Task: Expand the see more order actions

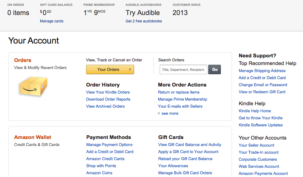Action: (x=168, y=114)
